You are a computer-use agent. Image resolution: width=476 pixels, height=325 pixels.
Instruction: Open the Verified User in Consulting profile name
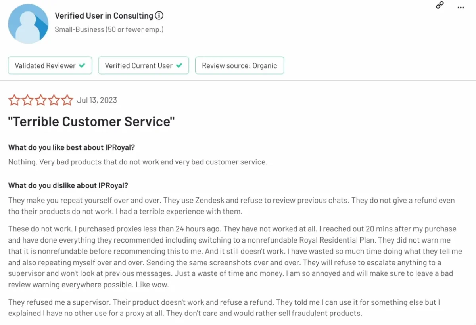click(104, 16)
